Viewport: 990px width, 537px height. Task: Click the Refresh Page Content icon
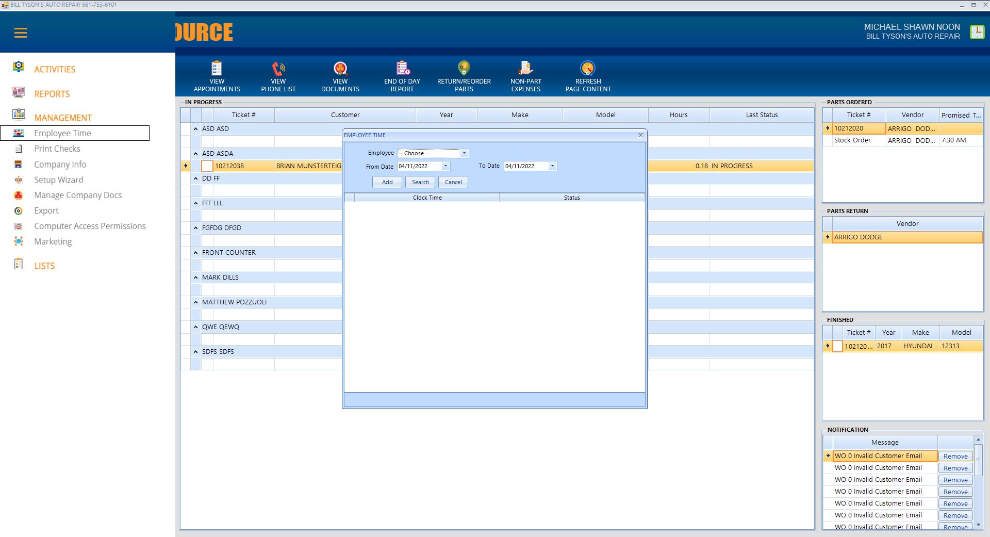[588, 69]
